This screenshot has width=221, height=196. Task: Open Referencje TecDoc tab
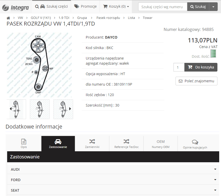click(126, 144)
